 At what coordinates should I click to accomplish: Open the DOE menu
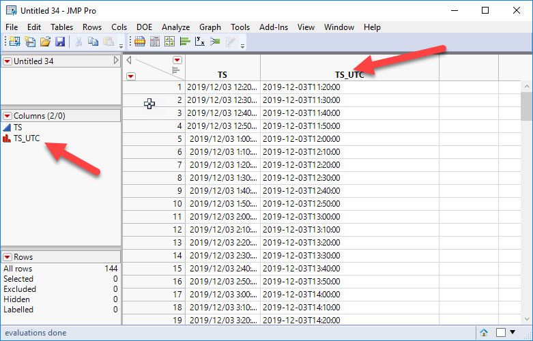tap(144, 27)
